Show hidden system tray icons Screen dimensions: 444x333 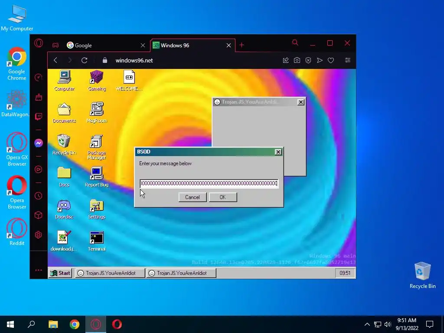click(367, 324)
